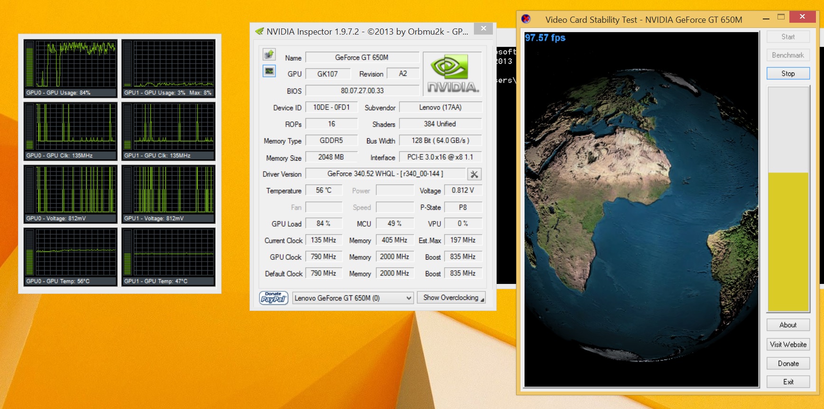This screenshot has width=824, height=409.
Task: Click the PayPal Donate button
Action: tap(274, 298)
